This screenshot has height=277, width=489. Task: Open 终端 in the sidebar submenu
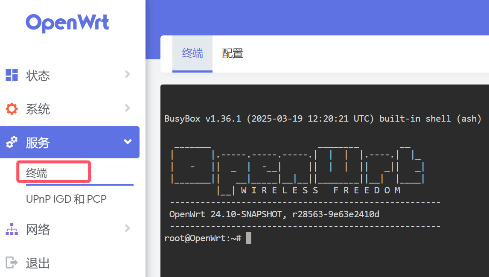click(37, 173)
